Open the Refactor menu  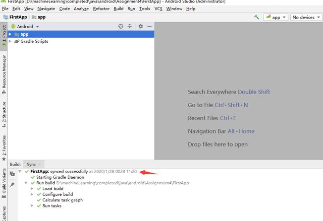[101, 9]
